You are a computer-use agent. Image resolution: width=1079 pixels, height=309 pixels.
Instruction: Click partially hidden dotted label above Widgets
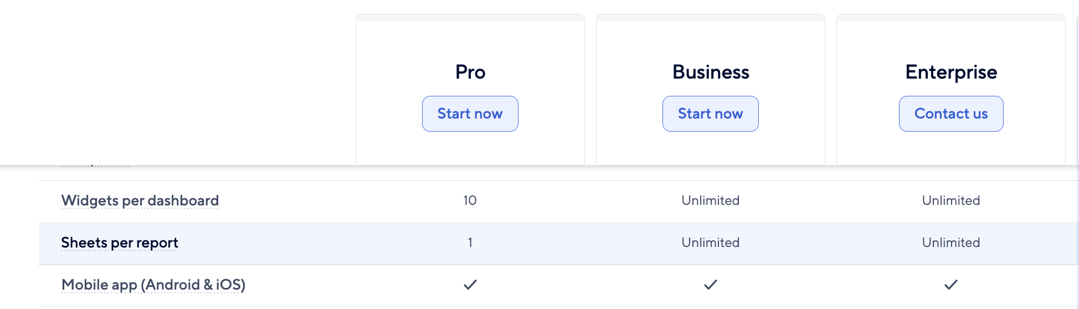coord(95,166)
